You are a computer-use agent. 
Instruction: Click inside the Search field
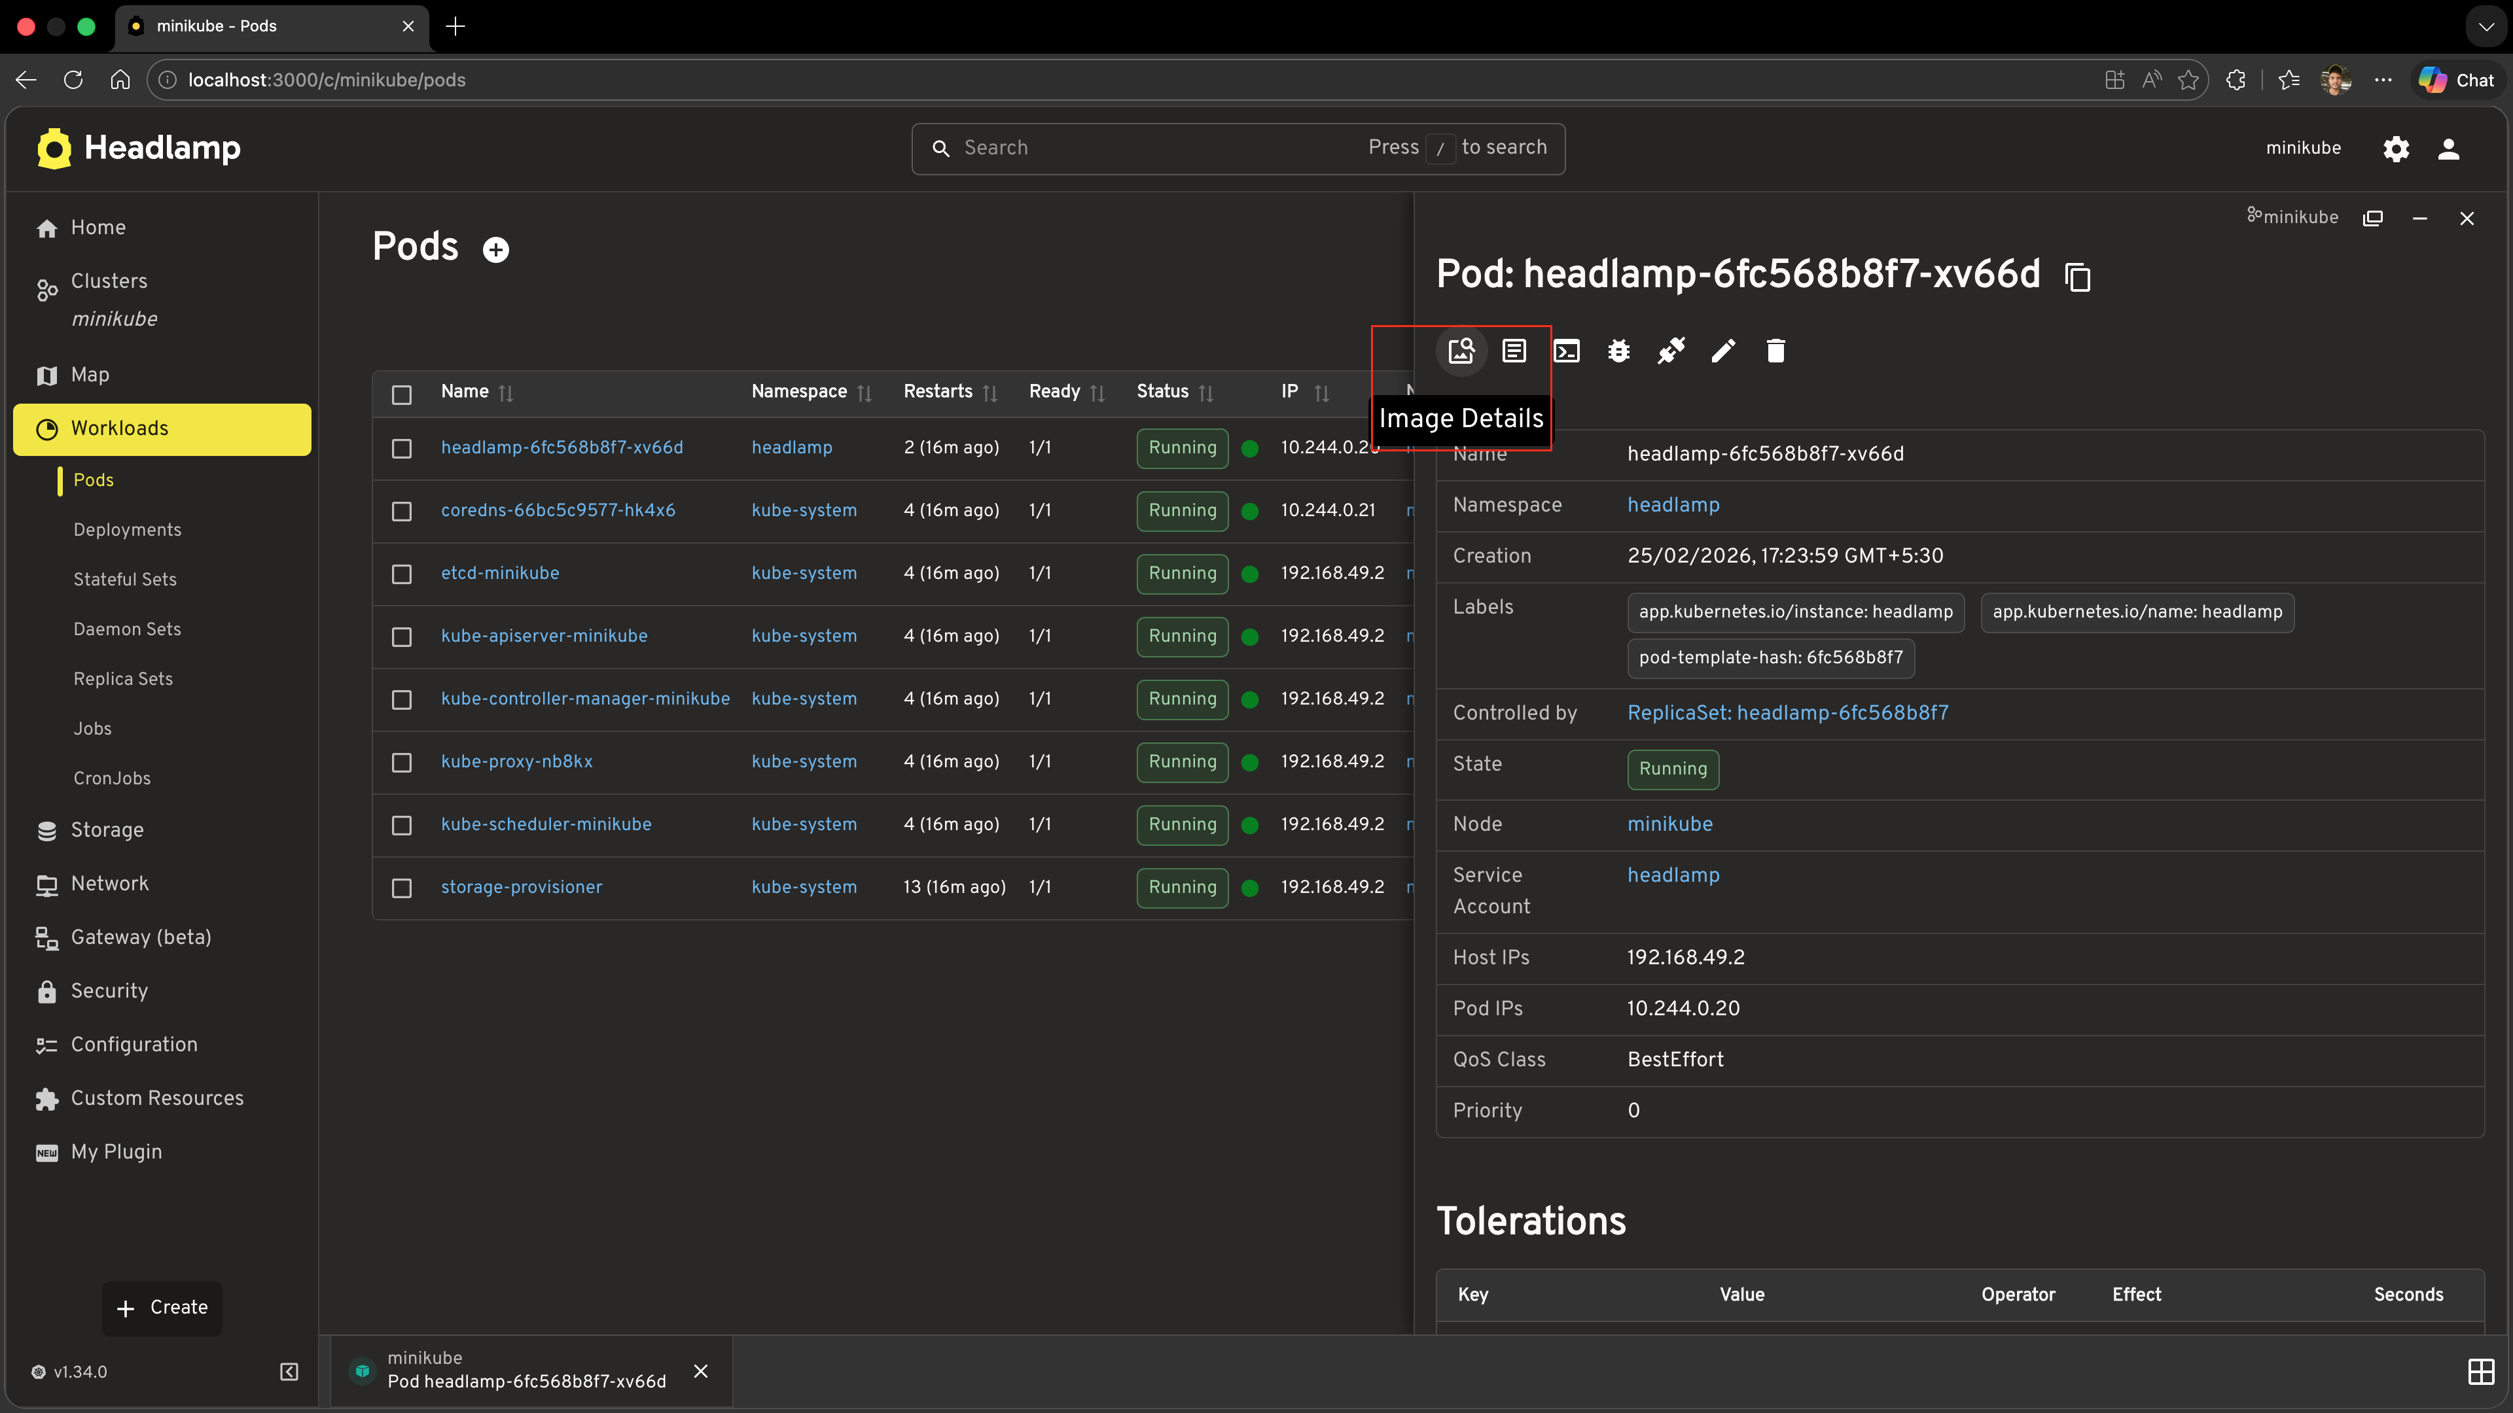(1122, 147)
